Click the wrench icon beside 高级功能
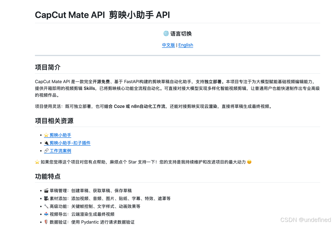 point(46,206)
